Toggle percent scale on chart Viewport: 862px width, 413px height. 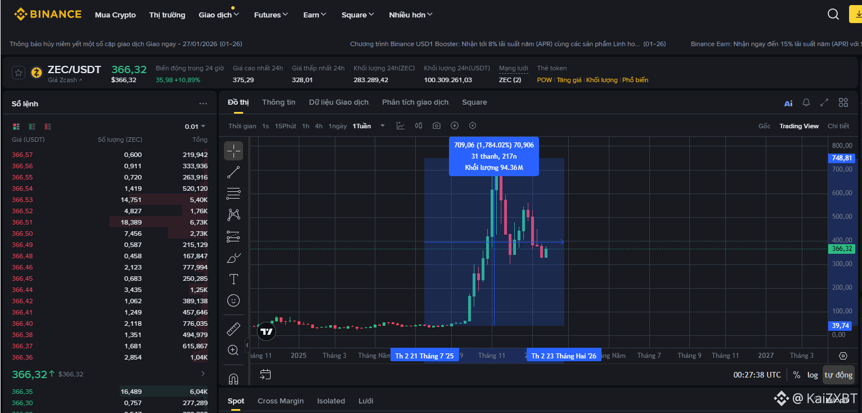pos(797,375)
